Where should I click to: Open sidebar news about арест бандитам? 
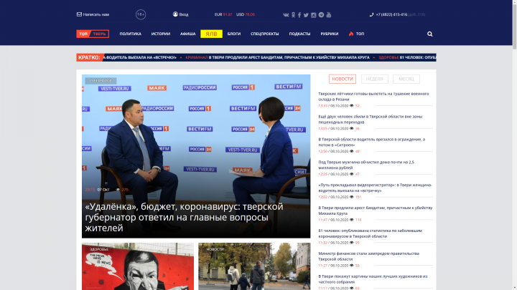[376, 211]
